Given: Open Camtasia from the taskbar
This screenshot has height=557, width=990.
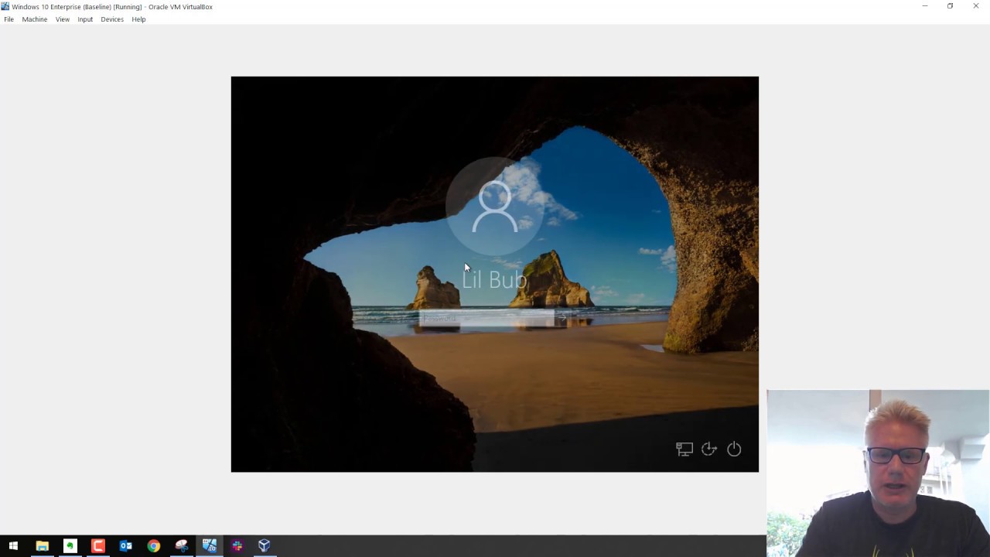Looking at the screenshot, I should point(97,546).
